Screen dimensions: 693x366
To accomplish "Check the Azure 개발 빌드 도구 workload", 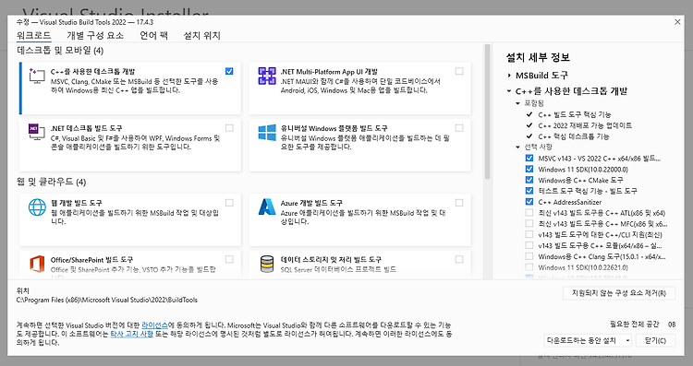I will (459, 203).
